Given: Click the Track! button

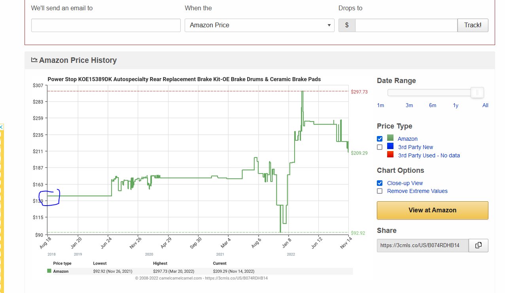Looking at the screenshot, I should pyautogui.click(x=473, y=25).
